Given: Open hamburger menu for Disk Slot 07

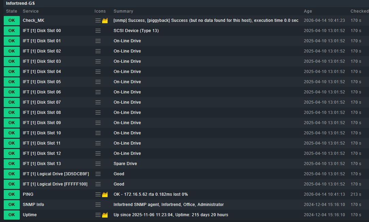Looking at the screenshot, I should pyautogui.click(x=98, y=102).
